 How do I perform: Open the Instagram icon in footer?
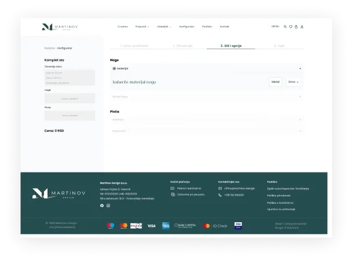pos(108,205)
